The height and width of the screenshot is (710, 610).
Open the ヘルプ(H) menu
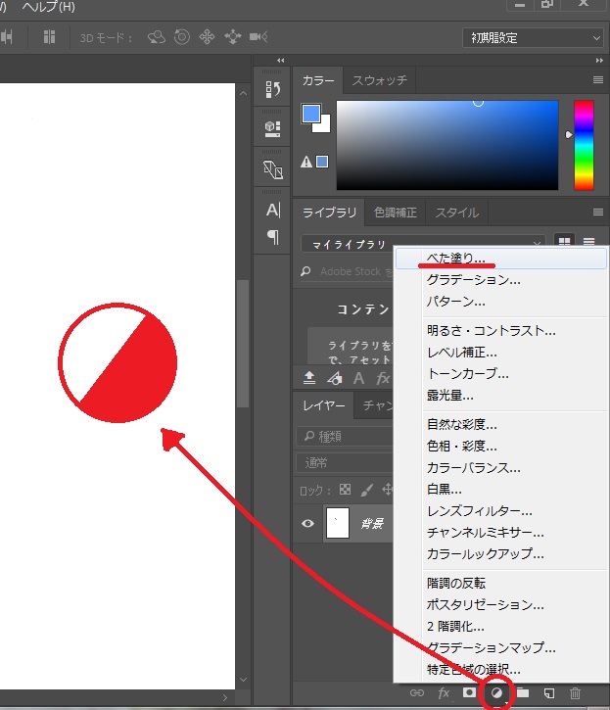(x=48, y=7)
